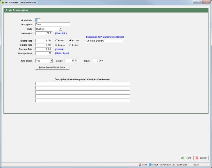The height and width of the screenshot is (168, 212).
Task: Click the TKc Harvester app icon in title bar
Action: click(3, 2)
